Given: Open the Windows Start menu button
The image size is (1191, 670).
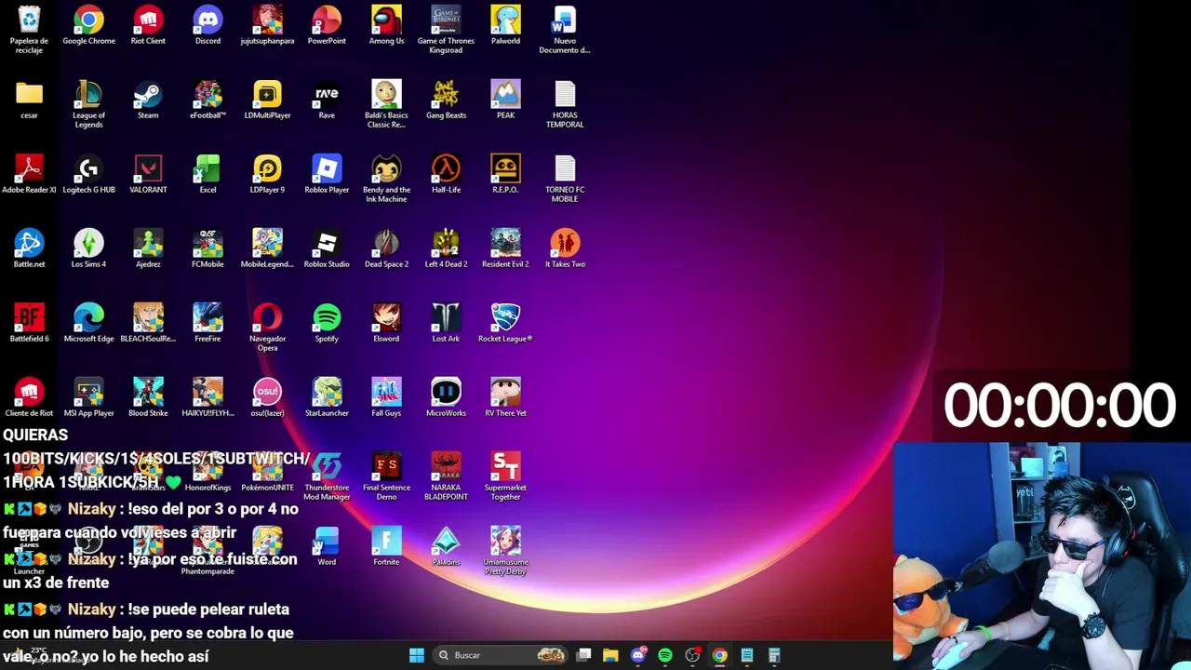Looking at the screenshot, I should [x=417, y=655].
